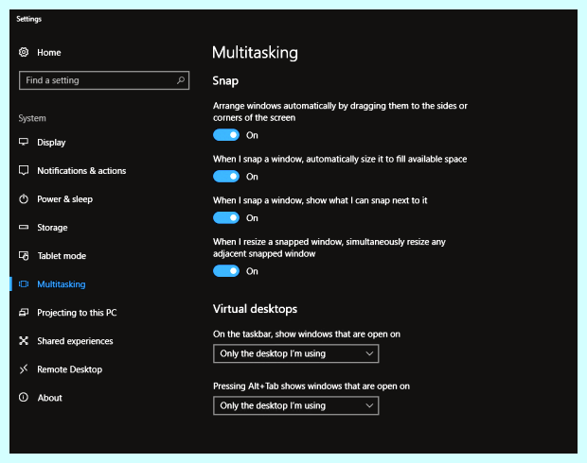This screenshot has height=463, width=587.
Task: Toggle showing what can snap next to it
Action: (226, 217)
